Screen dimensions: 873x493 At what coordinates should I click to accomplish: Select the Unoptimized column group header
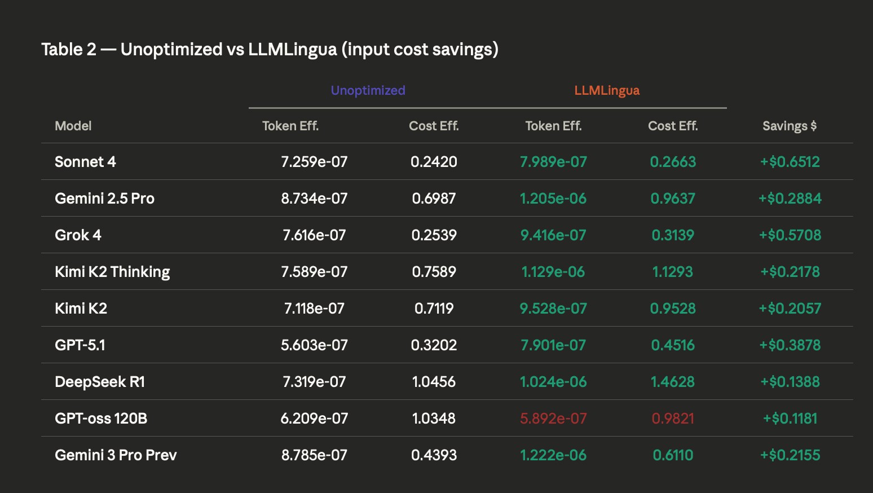(x=368, y=90)
